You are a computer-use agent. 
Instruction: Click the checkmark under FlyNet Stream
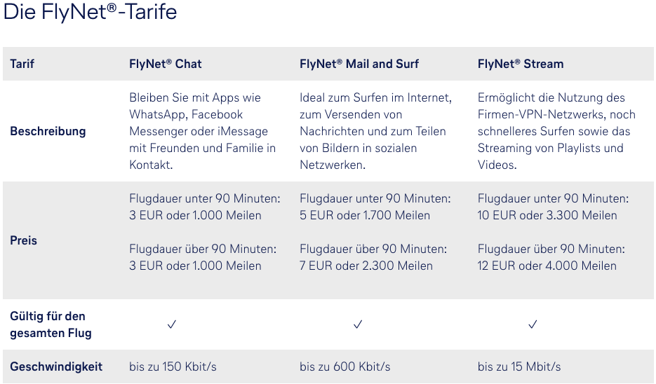tap(533, 324)
